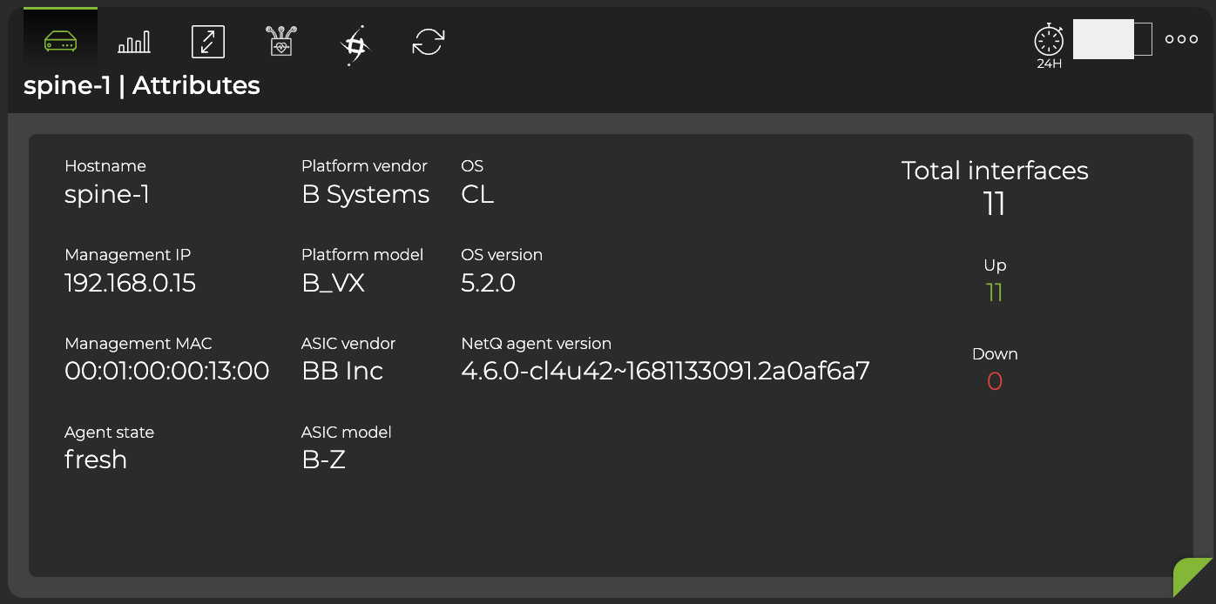
Task: Open the sensor health monitor icon
Action: [x=280, y=39]
